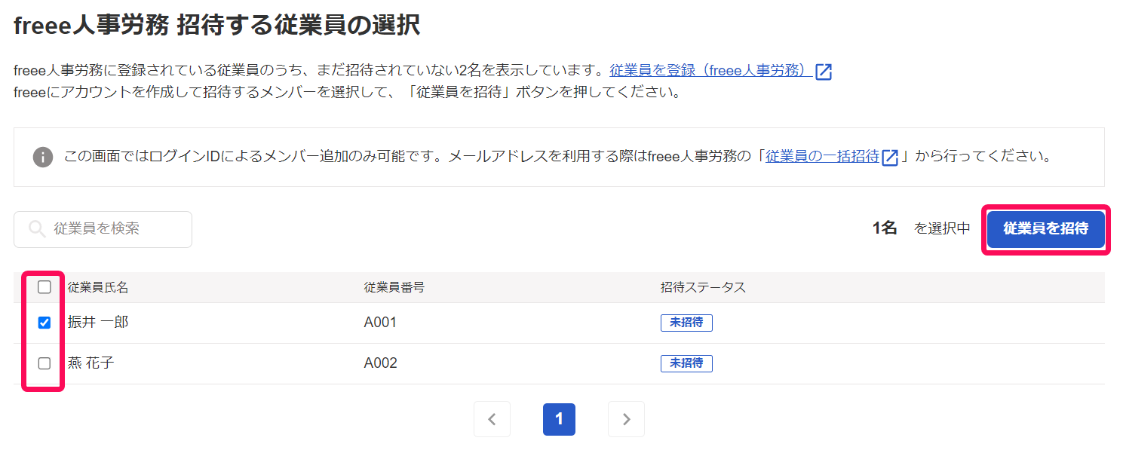Focus the 従業員を検索 search field

coord(113,229)
